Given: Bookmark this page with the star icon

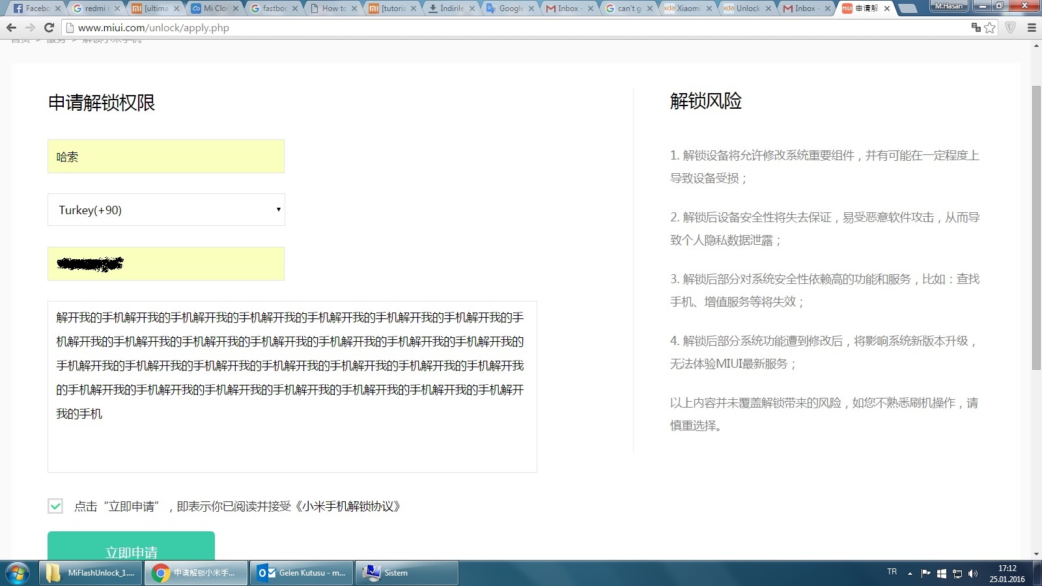Looking at the screenshot, I should pos(990,27).
